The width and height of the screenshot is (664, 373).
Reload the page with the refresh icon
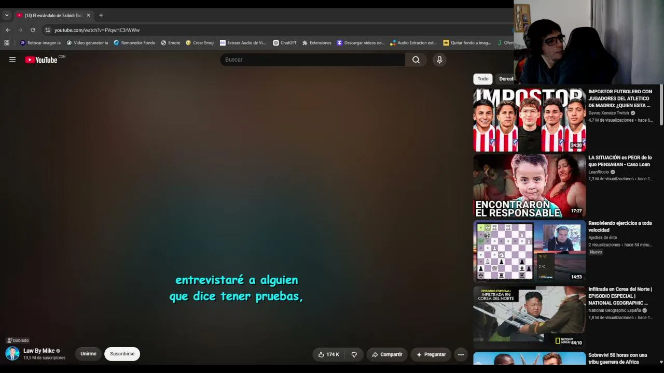33,30
